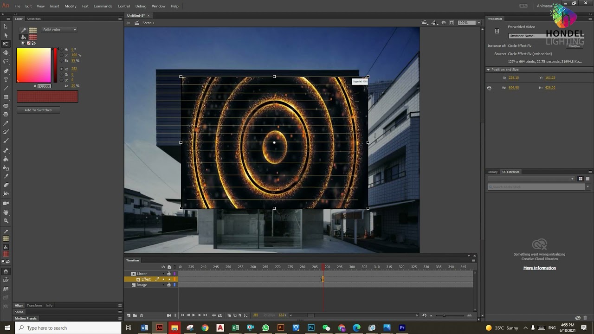Click the Center Stage icon above canvas

click(444, 23)
